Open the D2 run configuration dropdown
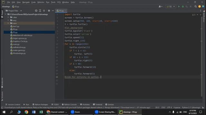The image size is (206, 115). (x=171, y=6)
